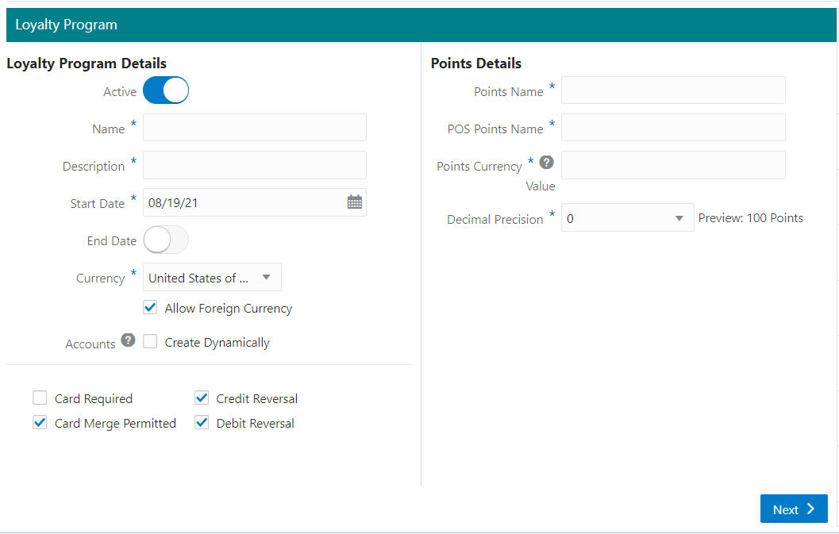Uncheck the Credit Reversal checkbox
Viewport: 839px width, 534px height.
pos(202,398)
